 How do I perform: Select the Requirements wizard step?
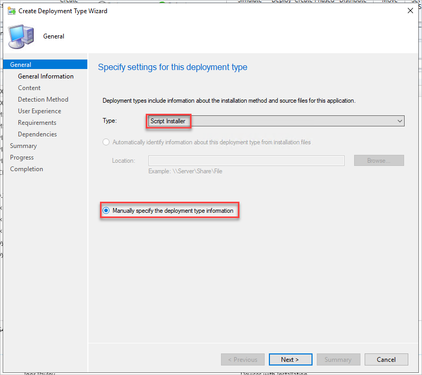pyautogui.click(x=37, y=122)
